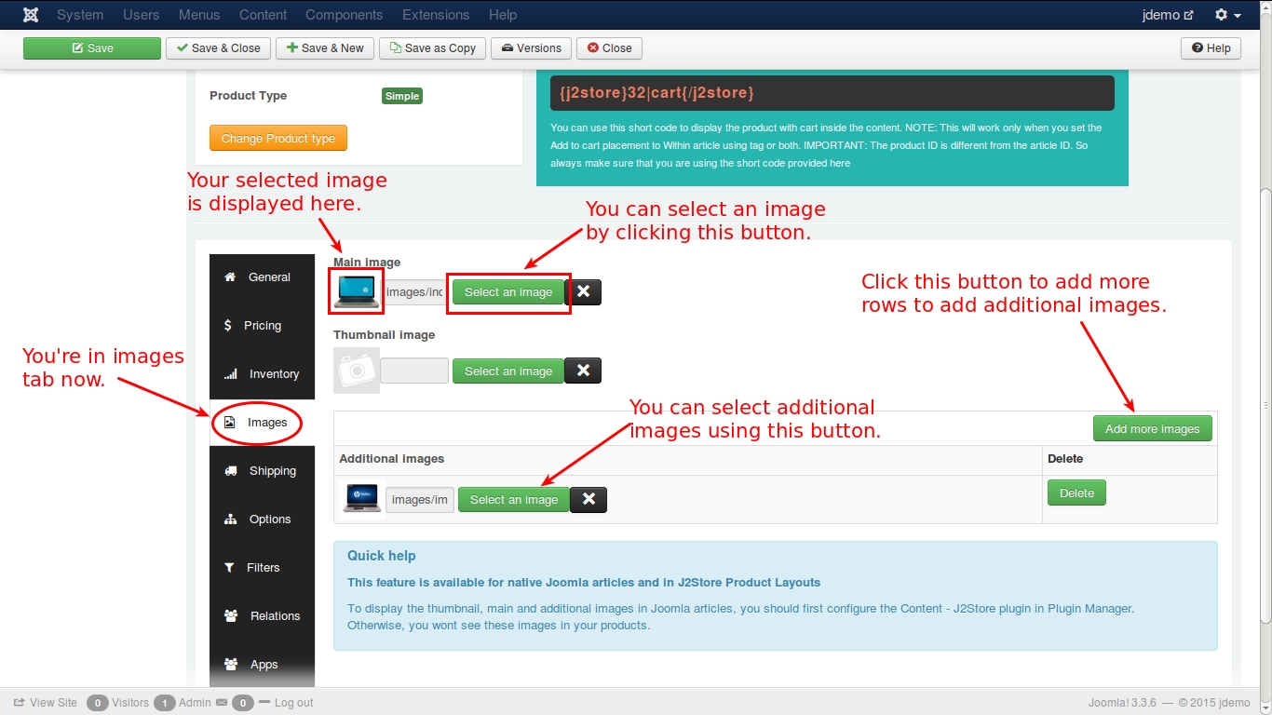Screen dimensions: 1272x715
Task: Clear the Additional images selection
Action: (589, 500)
